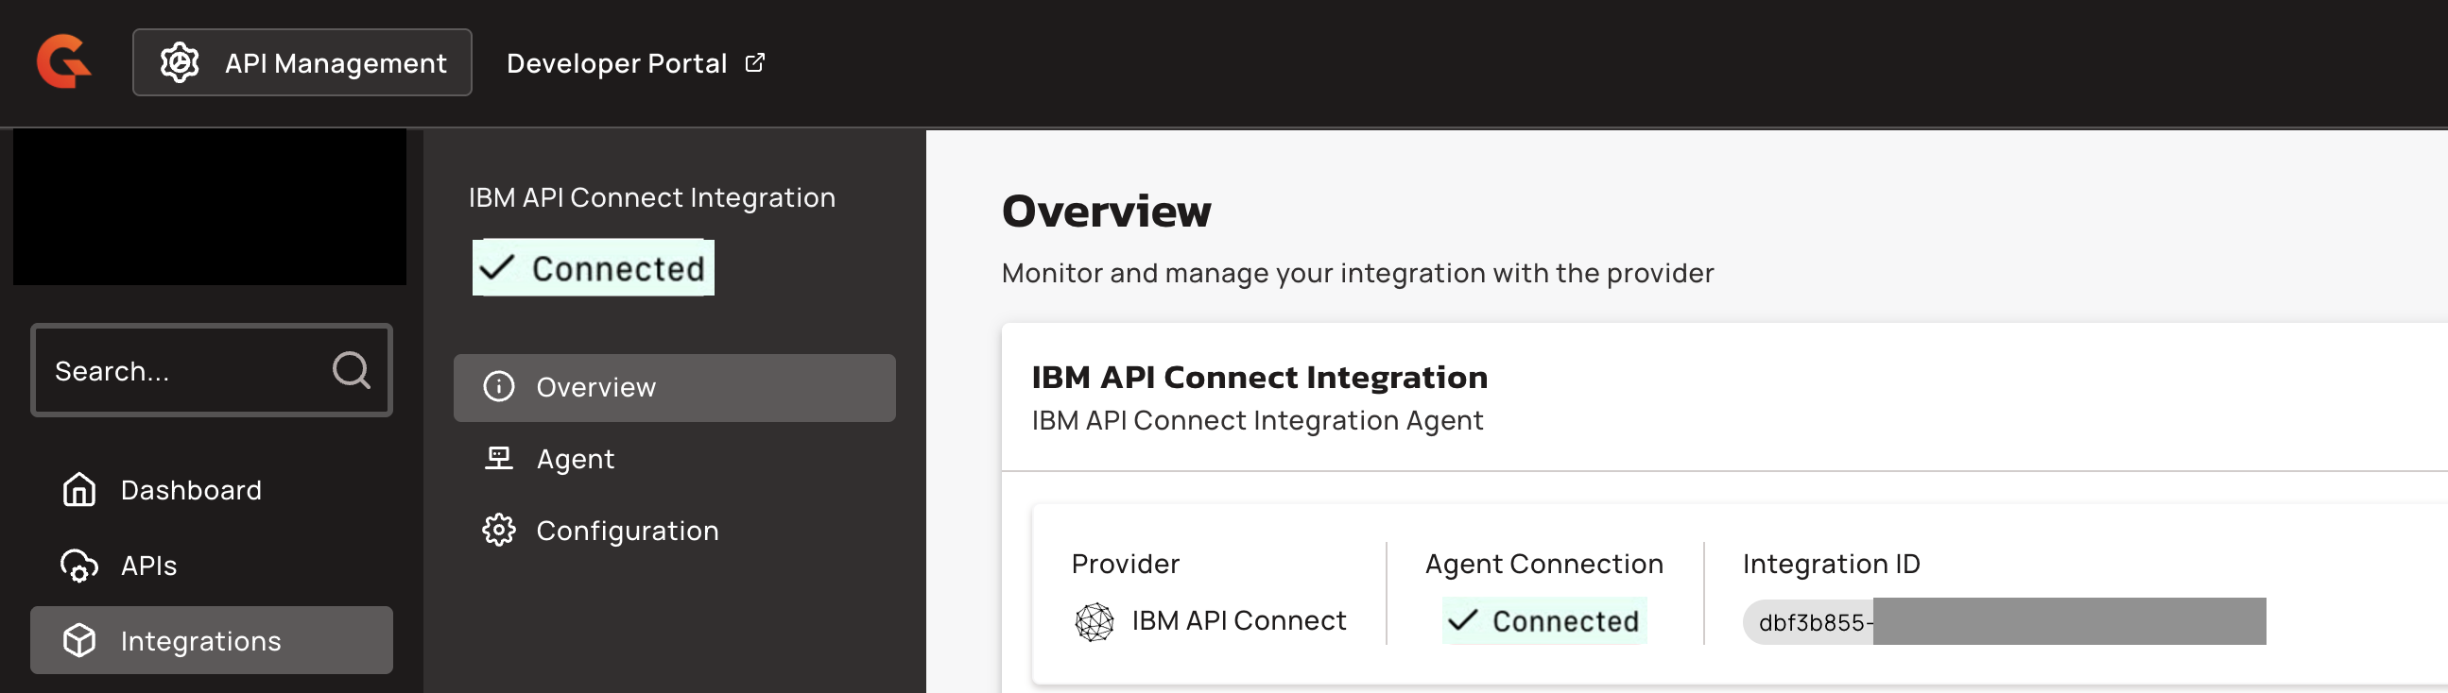
Task: Click the Gravitee logo in the header
Action: (x=63, y=61)
